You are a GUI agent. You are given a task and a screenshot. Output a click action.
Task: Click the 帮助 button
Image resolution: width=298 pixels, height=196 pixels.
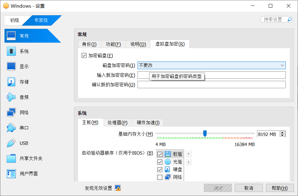(280, 188)
